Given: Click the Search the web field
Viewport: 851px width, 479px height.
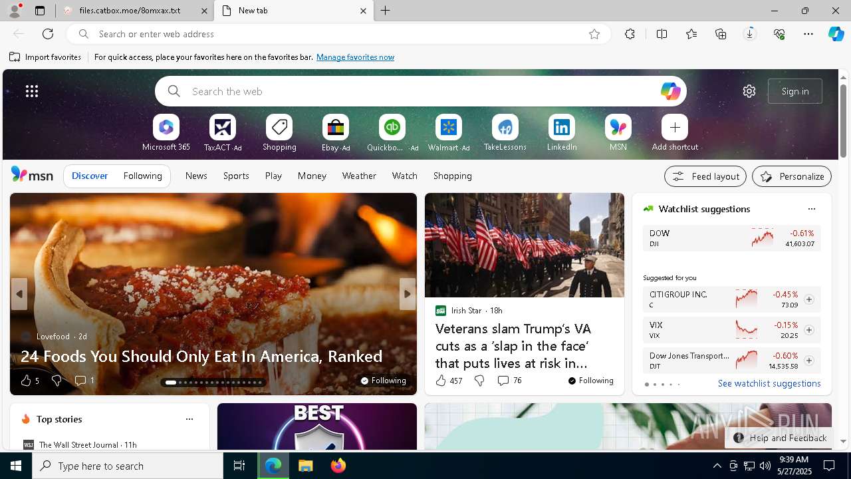Looking at the screenshot, I should (421, 91).
